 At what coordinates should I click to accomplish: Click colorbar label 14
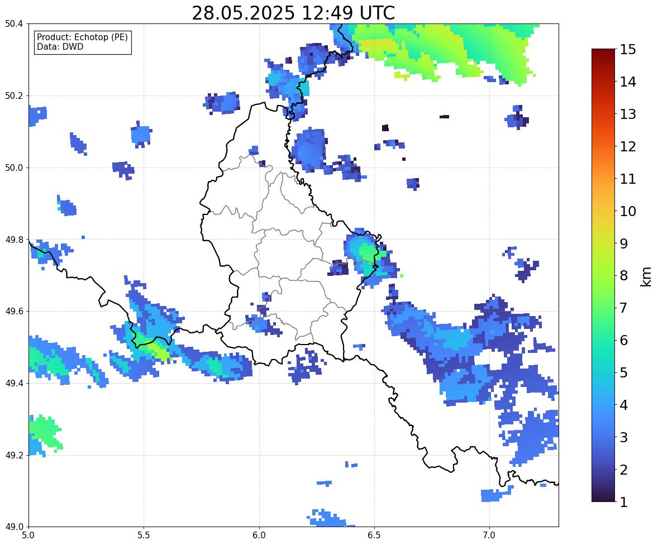pyautogui.click(x=628, y=82)
